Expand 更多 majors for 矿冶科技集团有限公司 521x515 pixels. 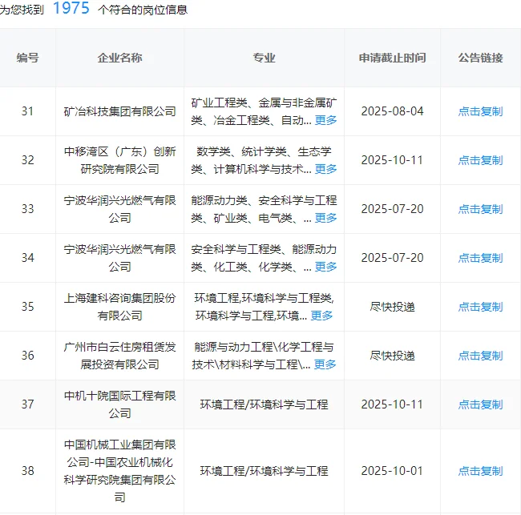tap(325, 120)
